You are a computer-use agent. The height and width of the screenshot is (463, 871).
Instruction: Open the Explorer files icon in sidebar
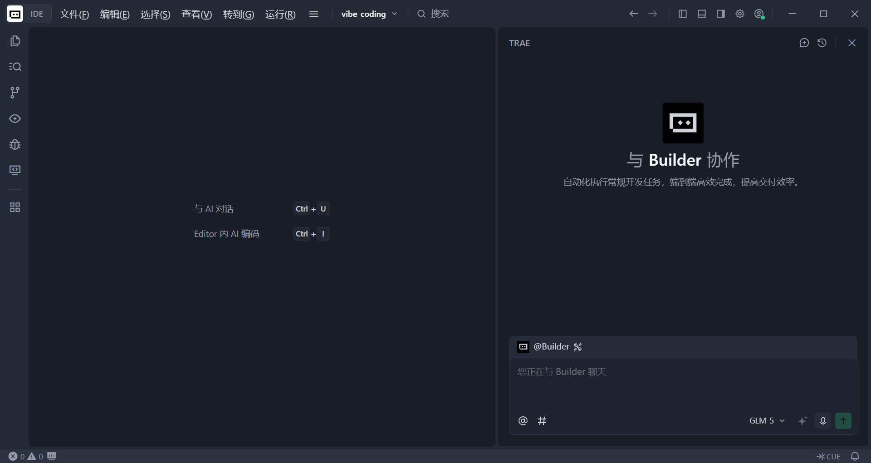(15, 41)
